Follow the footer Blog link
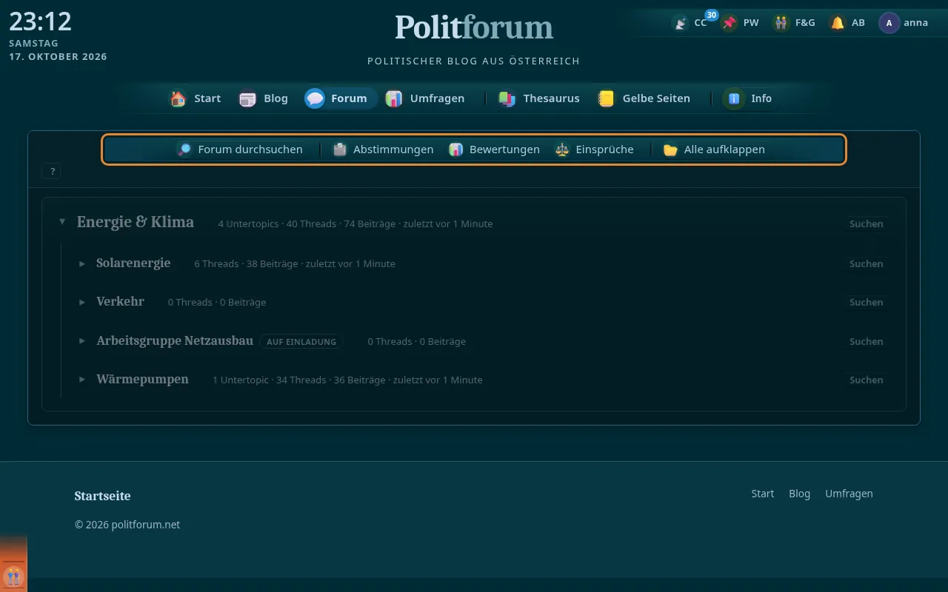 pyautogui.click(x=799, y=494)
